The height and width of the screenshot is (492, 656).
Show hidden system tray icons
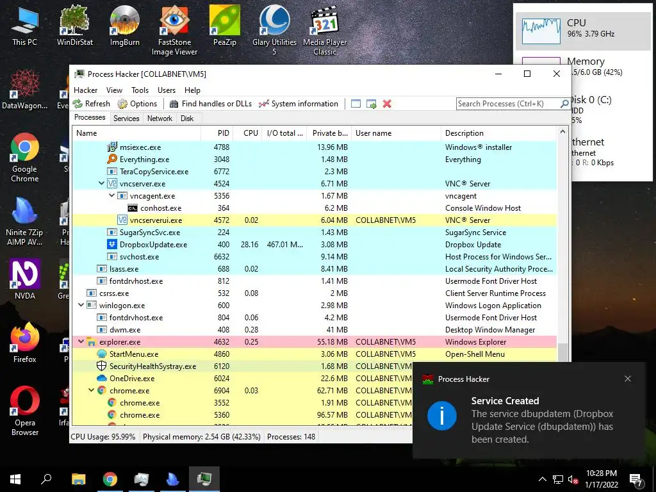tap(542, 479)
